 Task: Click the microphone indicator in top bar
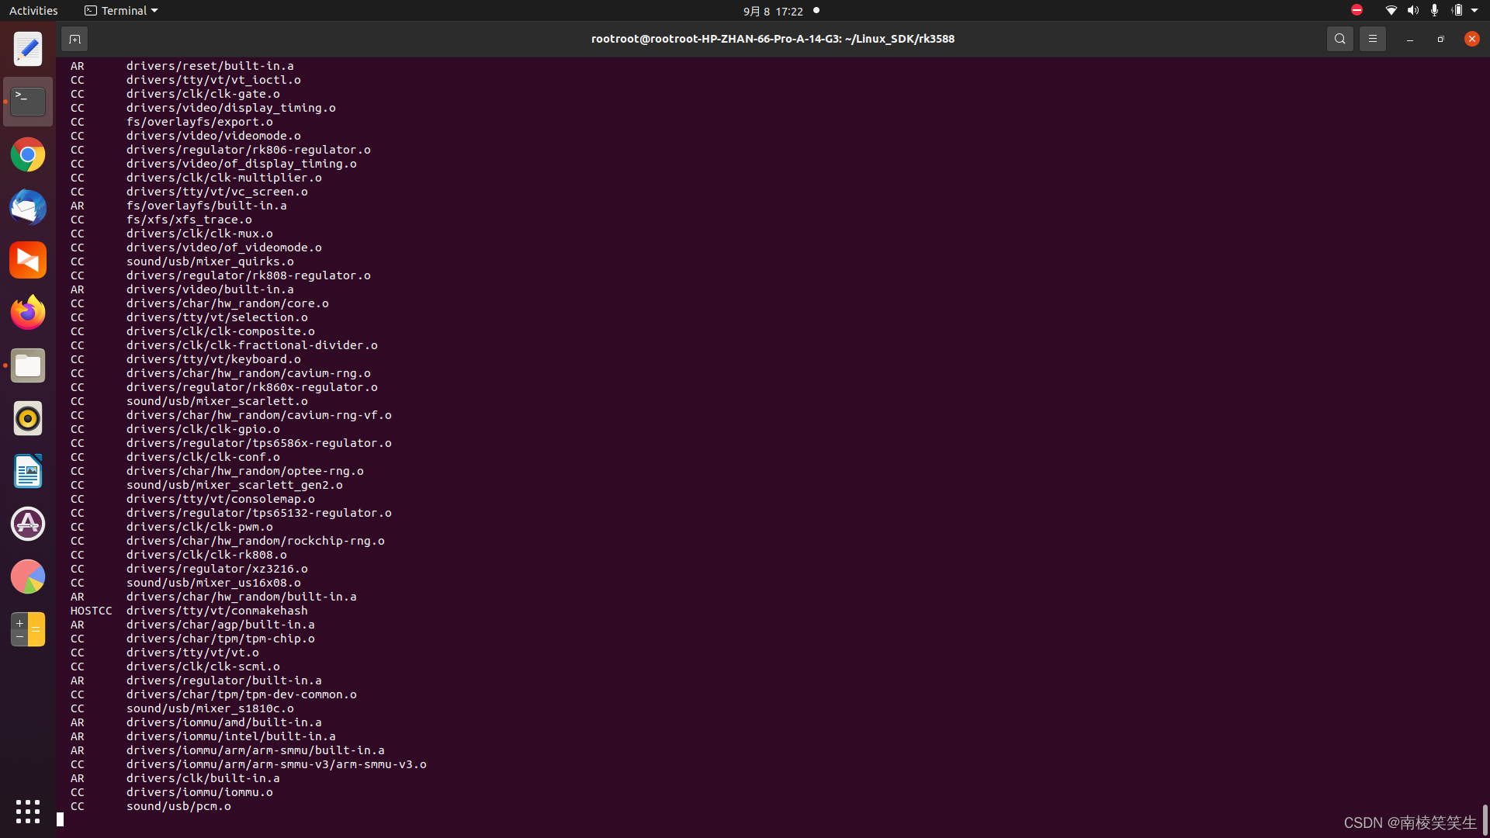[x=1434, y=10]
